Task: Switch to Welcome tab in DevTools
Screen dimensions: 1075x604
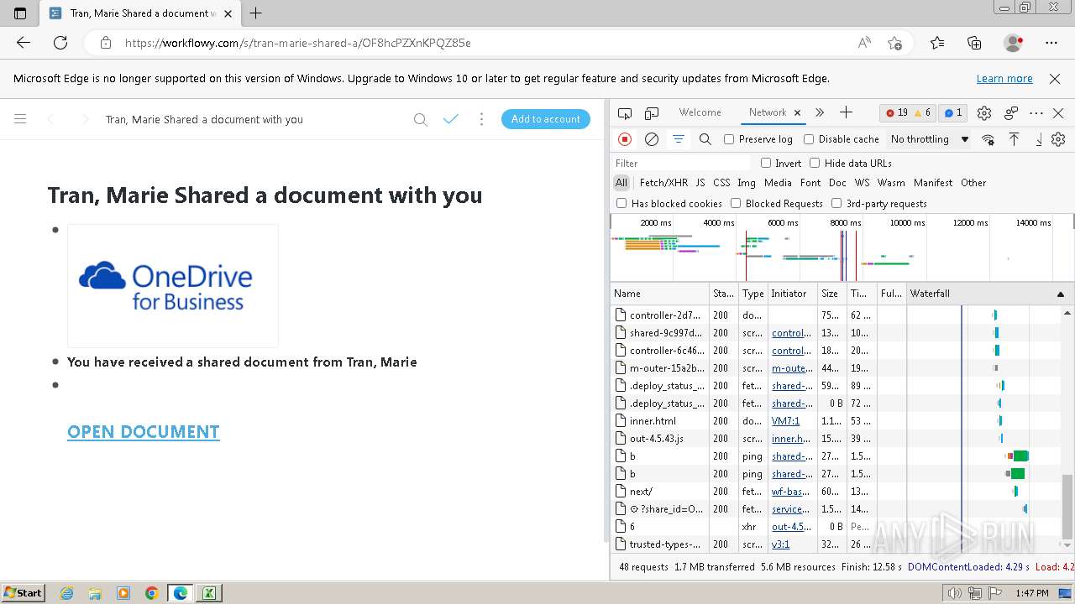Action: (700, 112)
